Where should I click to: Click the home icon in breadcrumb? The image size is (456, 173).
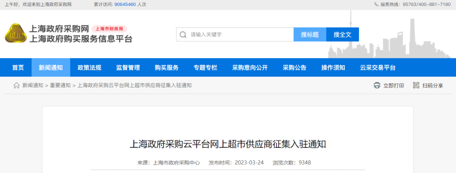16,85
